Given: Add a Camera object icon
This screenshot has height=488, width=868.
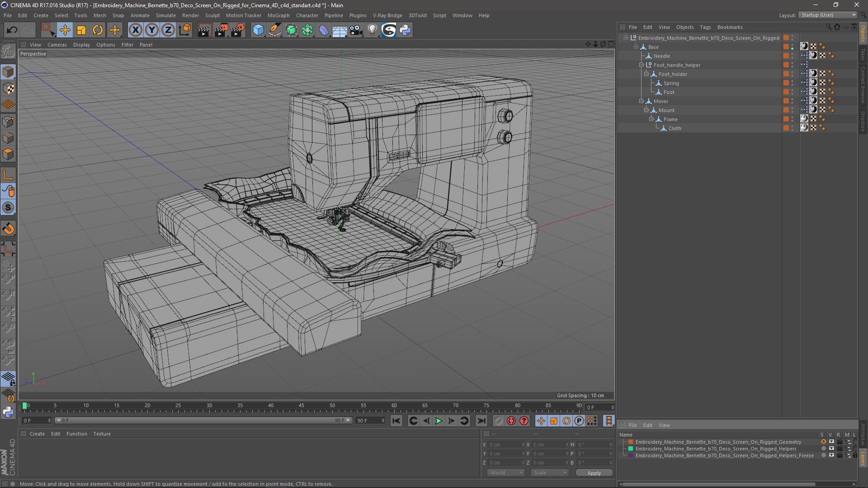Looking at the screenshot, I should tap(356, 30).
